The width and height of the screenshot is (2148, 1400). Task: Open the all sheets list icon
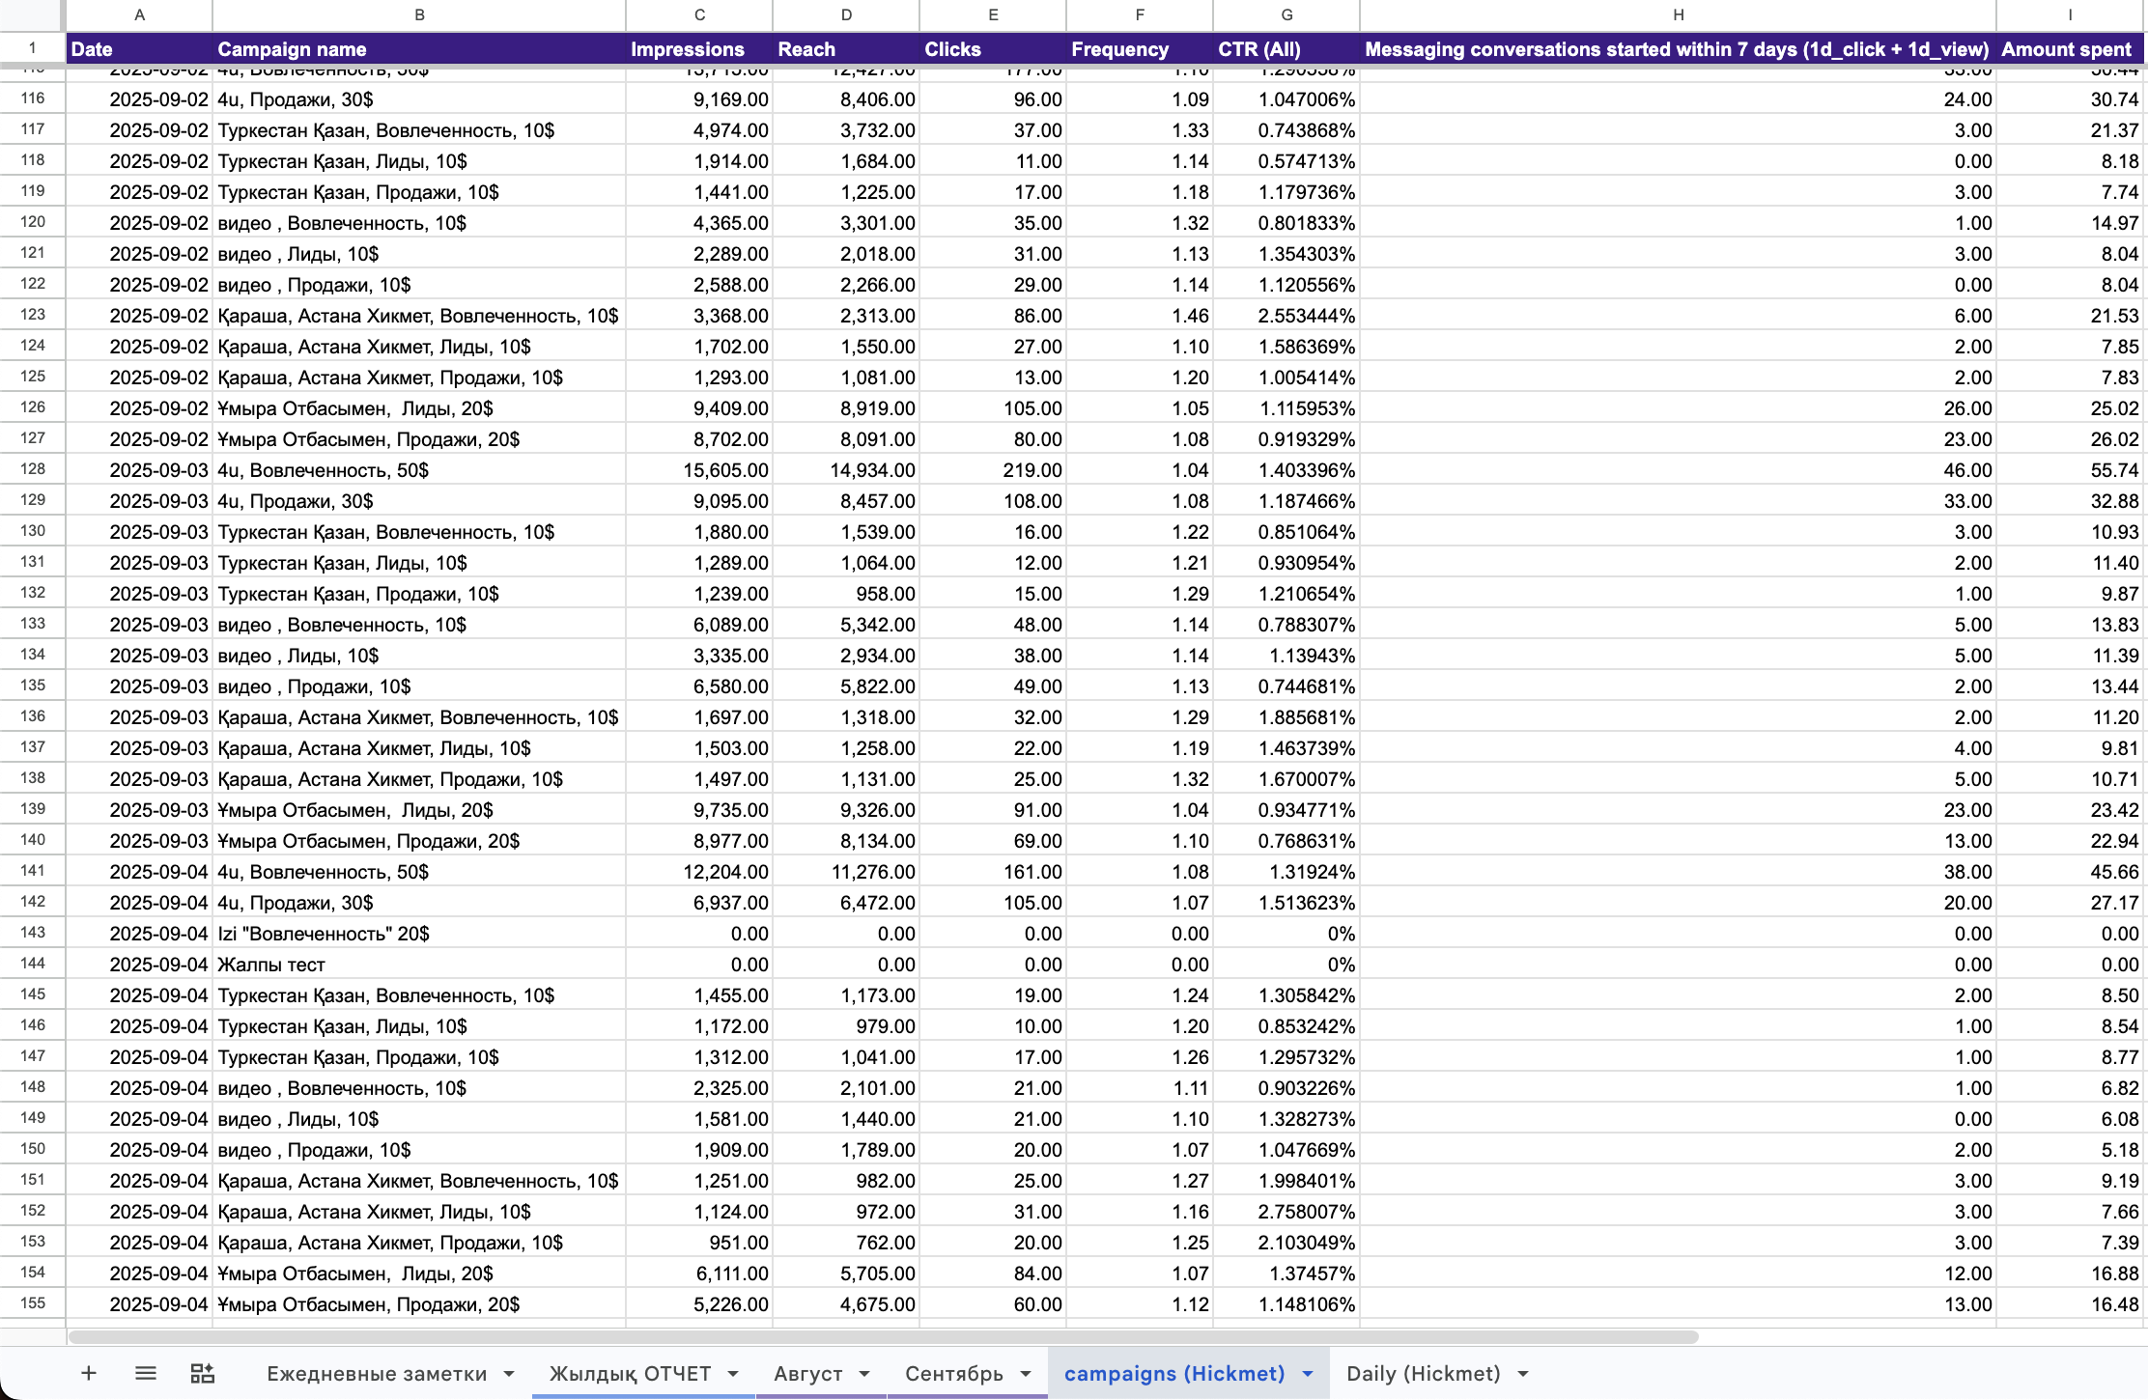coord(146,1373)
